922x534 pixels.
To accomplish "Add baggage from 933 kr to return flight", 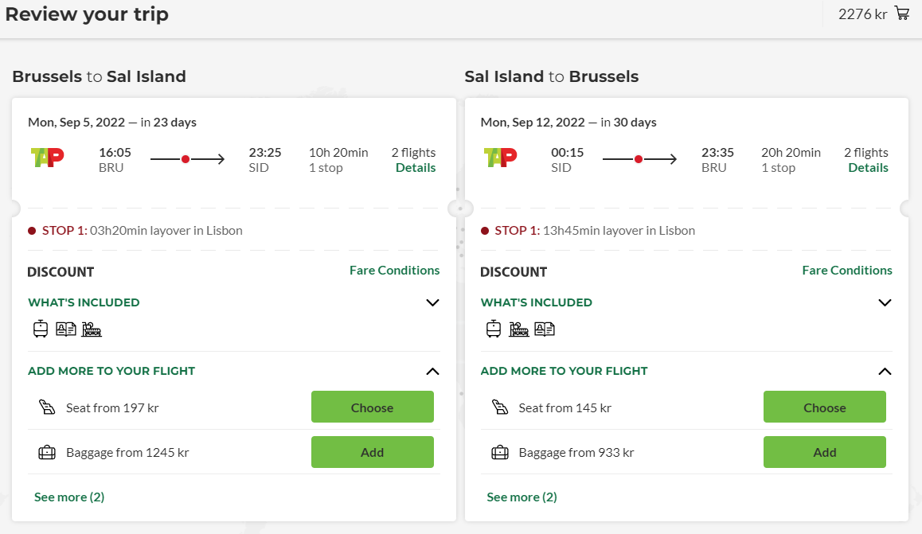I will click(x=824, y=452).
